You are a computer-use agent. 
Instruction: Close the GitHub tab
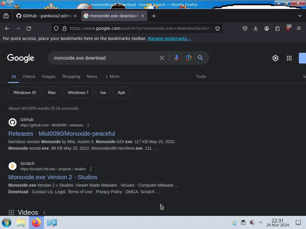click(x=75, y=16)
